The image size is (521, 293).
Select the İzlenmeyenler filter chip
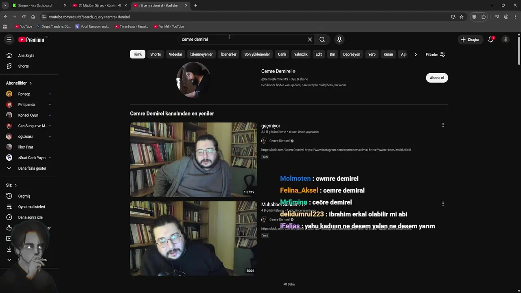pos(201,54)
